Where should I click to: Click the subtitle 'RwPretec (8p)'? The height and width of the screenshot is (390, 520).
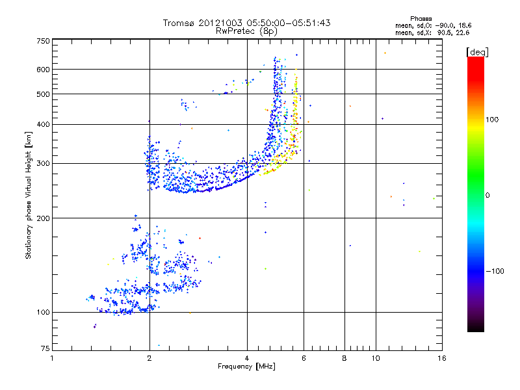246,31
